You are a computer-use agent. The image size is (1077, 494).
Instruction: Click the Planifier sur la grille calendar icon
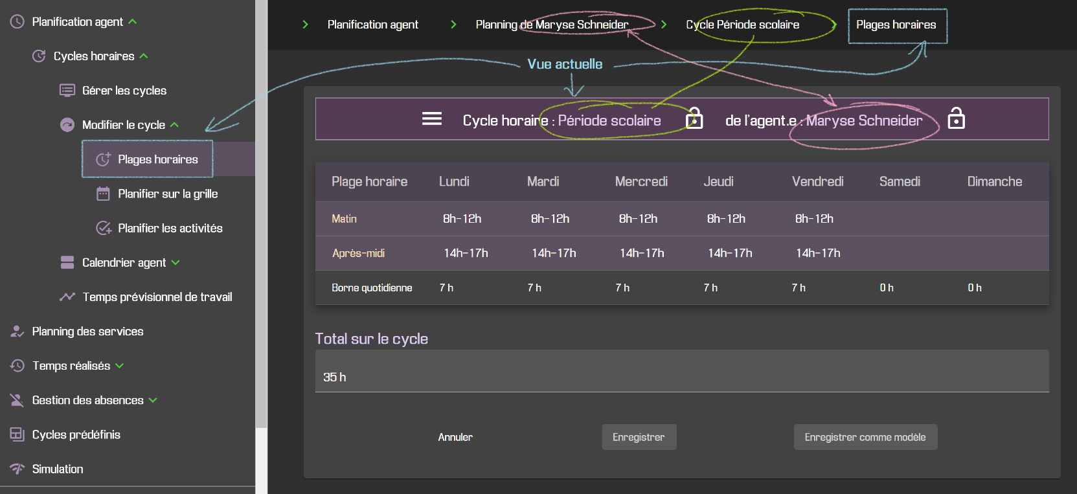pos(103,194)
